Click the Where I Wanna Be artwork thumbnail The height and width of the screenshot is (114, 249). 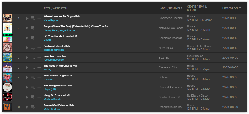7,18
